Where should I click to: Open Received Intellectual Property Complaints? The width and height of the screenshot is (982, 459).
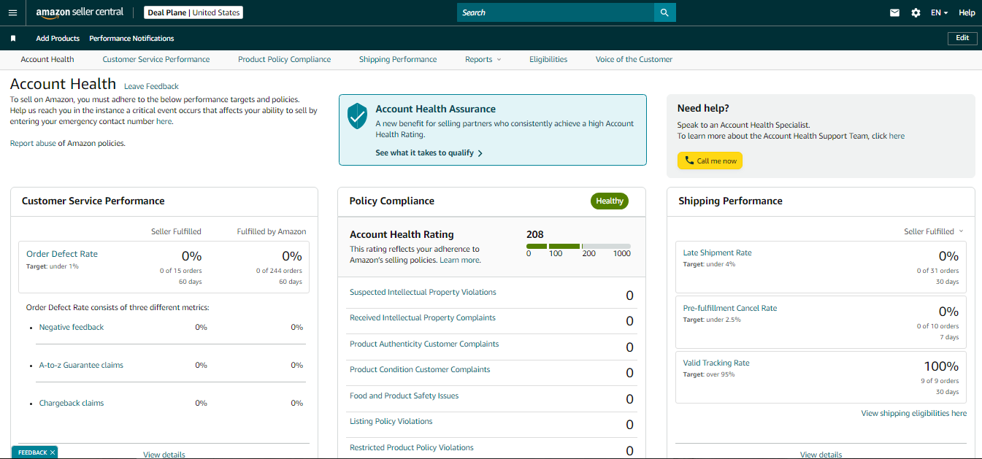(423, 317)
